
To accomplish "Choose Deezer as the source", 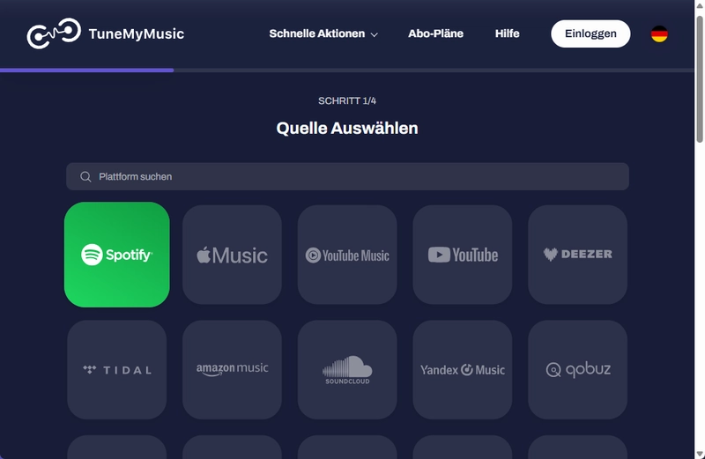I will (577, 255).
